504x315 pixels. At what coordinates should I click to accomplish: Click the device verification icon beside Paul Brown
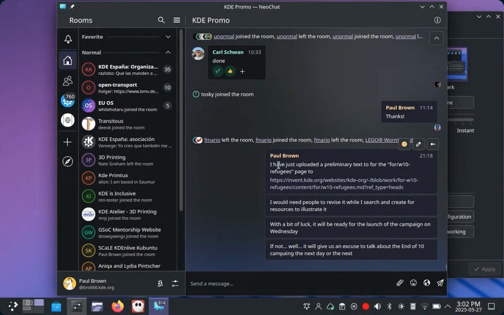click(x=160, y=284)
